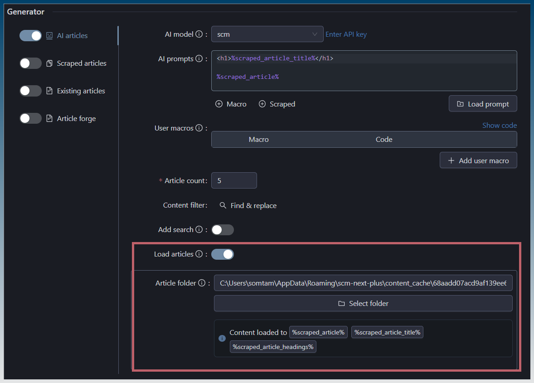The width and height of the screenshot is (534, 383).
Task: Click the %scraped_article_title% tag
Action: [x=387, y=332]
